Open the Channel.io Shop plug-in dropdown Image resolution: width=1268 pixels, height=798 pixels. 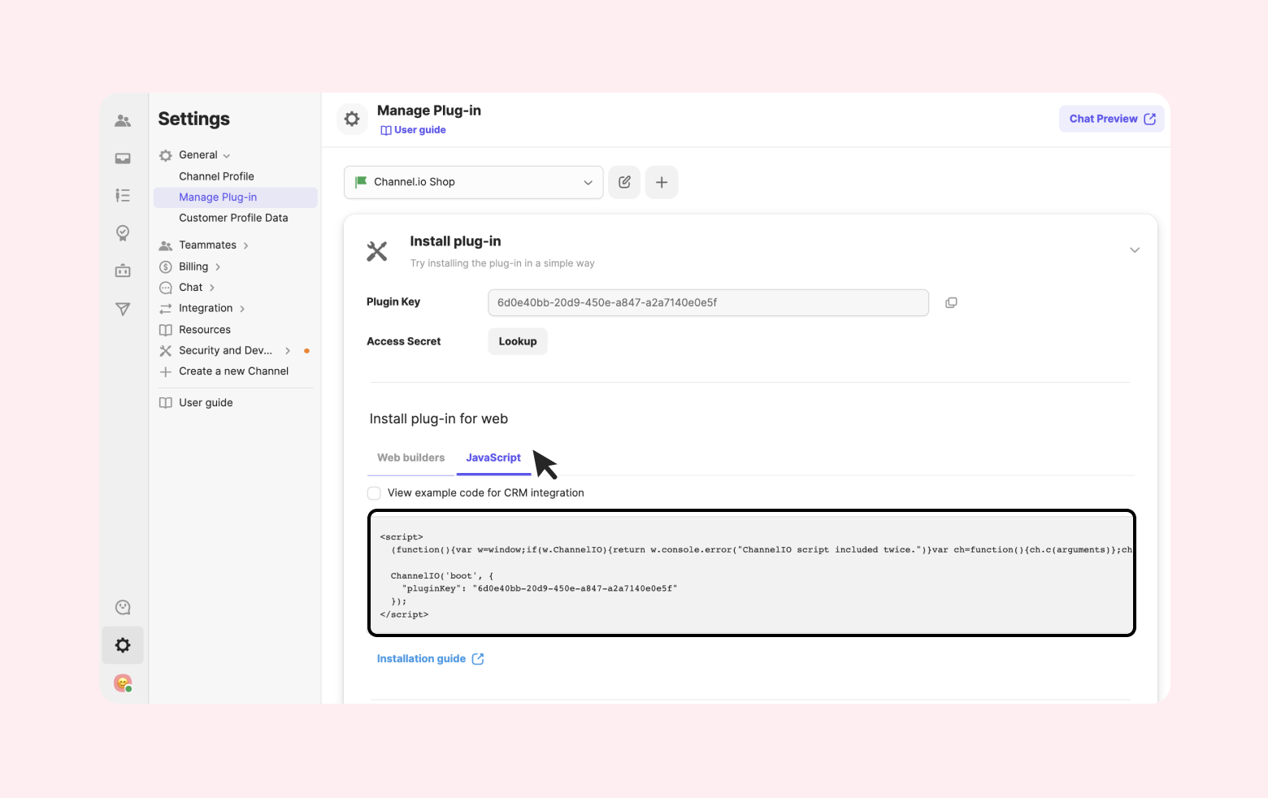click(x=474, y=182)
